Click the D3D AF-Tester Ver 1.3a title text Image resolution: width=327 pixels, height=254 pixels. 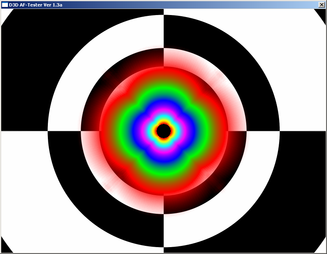point(35,4)
